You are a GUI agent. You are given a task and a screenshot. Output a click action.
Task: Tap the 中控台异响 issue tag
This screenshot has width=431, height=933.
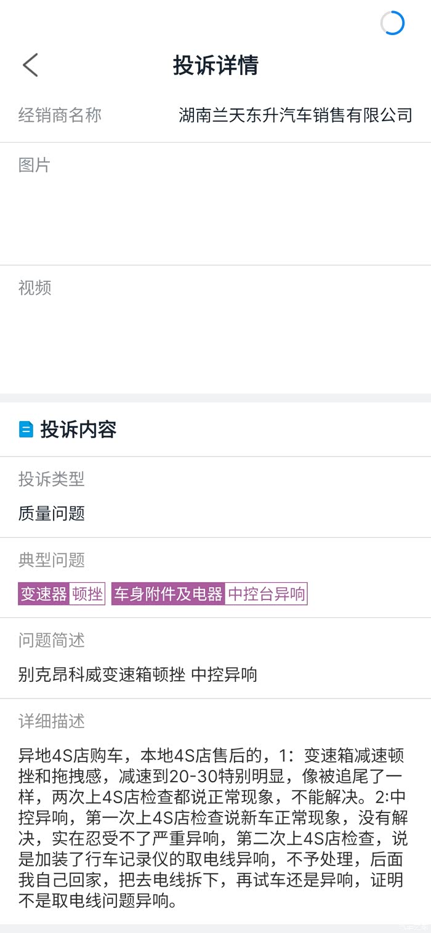pyautogui.click(x=266, y=594)
